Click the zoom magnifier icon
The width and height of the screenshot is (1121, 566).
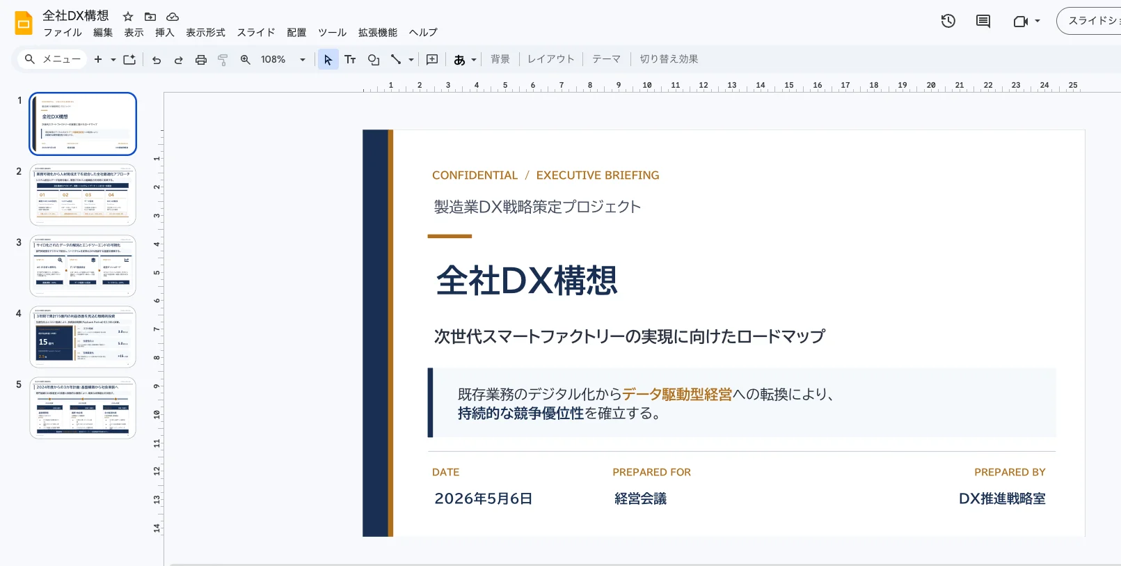[245, 59]
